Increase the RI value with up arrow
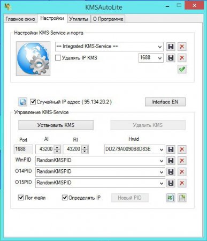 (85, 147)
